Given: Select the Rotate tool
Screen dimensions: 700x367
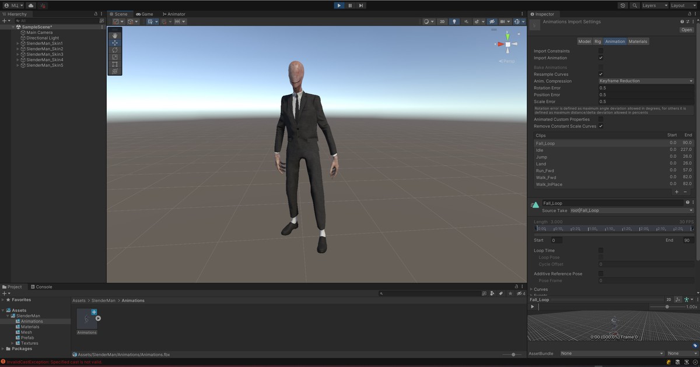Looking at the screenshot, I should tap(114, 50).
